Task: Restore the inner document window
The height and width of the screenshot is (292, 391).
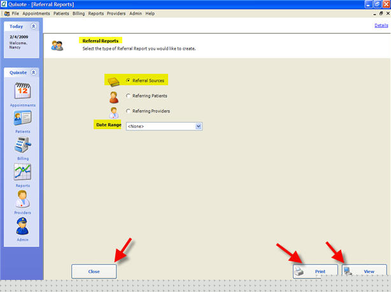Action: tap(381, 13)
